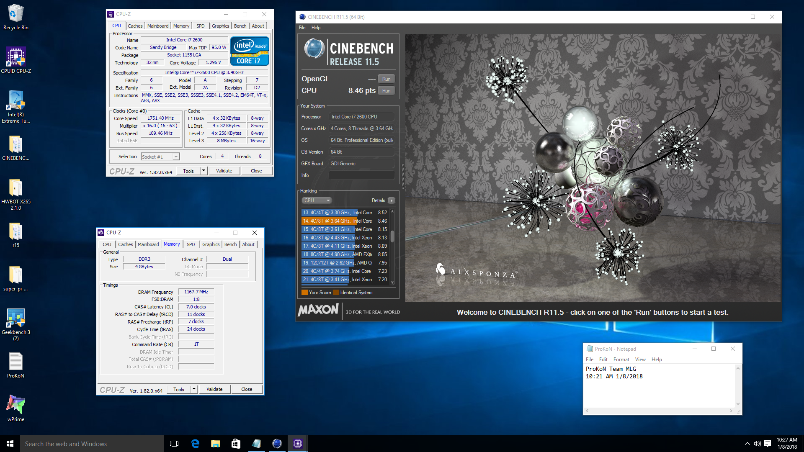This screenshot has height=452, width=804.
Task: Open the Bench tab in top CPU-Z window
Action: (240, 26)
